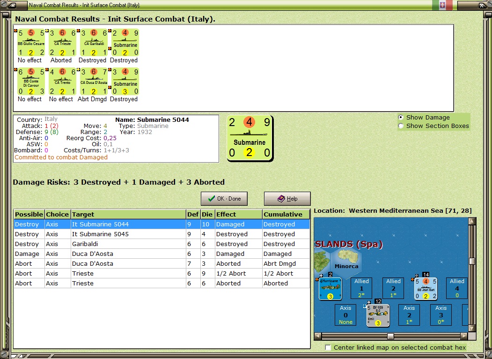This screenshot has height=359, width=492.
Task: Select the first-row destroyed Submarine counter
Action: pos(125,42)
